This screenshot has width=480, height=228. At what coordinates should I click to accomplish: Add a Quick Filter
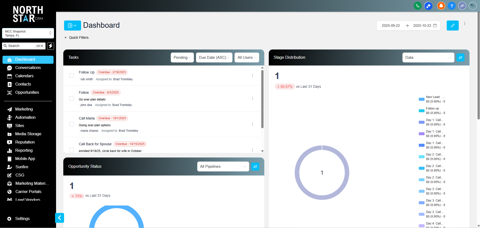(x=76, y=37)
